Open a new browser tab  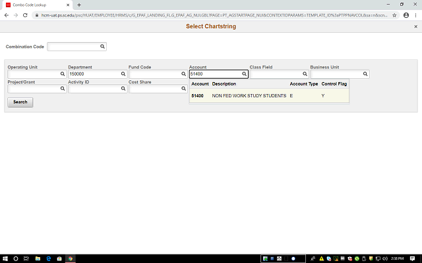(x=79, y=5)
